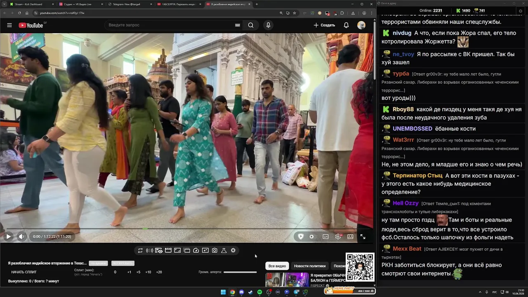Viewport: 528px width, 297px height.
Task: Mute the video using the volume icon
Action: point(21,236)
